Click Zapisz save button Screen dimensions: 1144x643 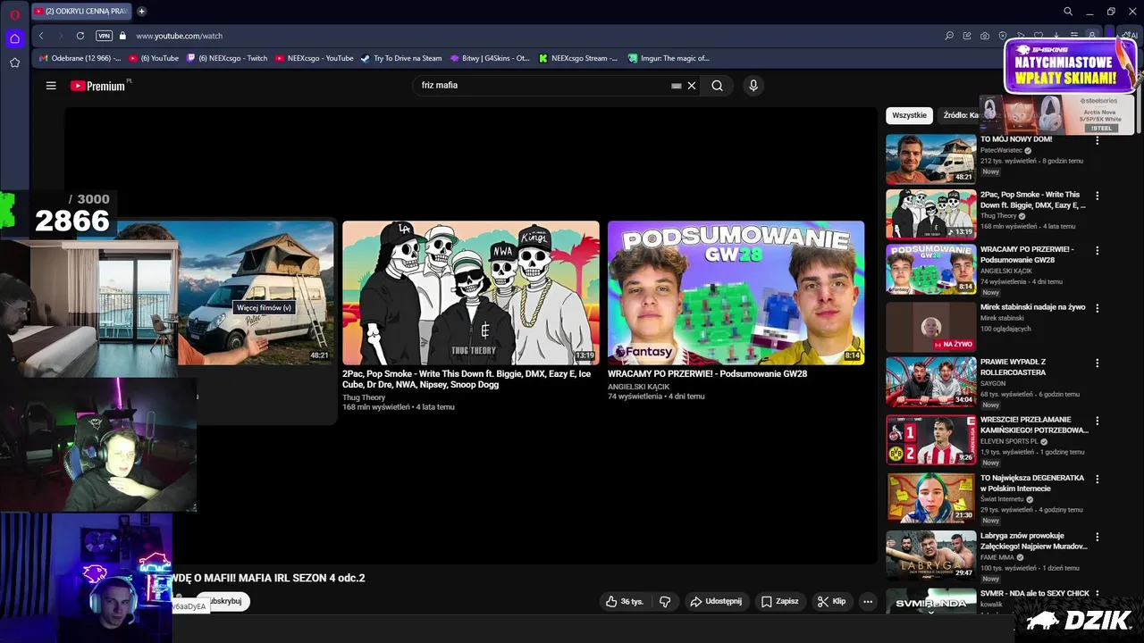coord(779,601)
